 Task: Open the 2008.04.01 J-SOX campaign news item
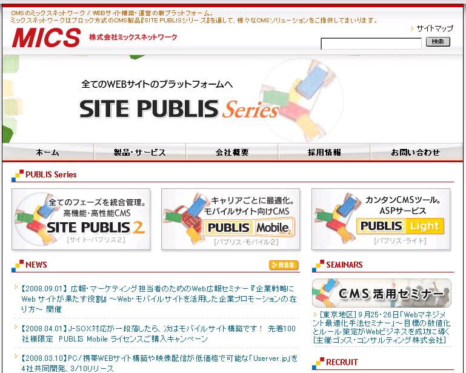(x=159, y=334)
